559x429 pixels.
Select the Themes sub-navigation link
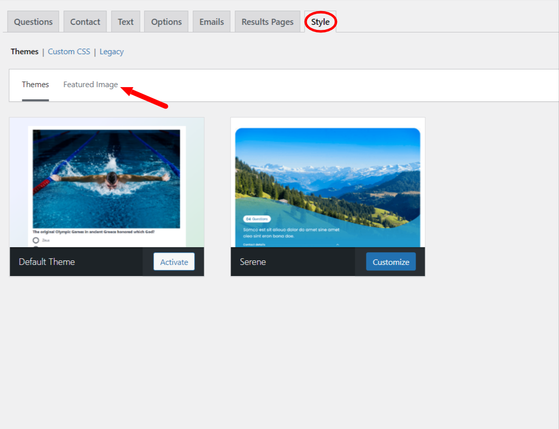tap(24, 52)
